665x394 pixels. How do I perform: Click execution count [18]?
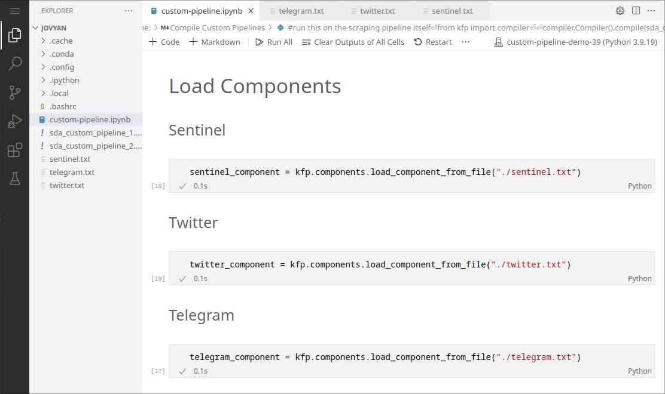click(x=158, y=186)
